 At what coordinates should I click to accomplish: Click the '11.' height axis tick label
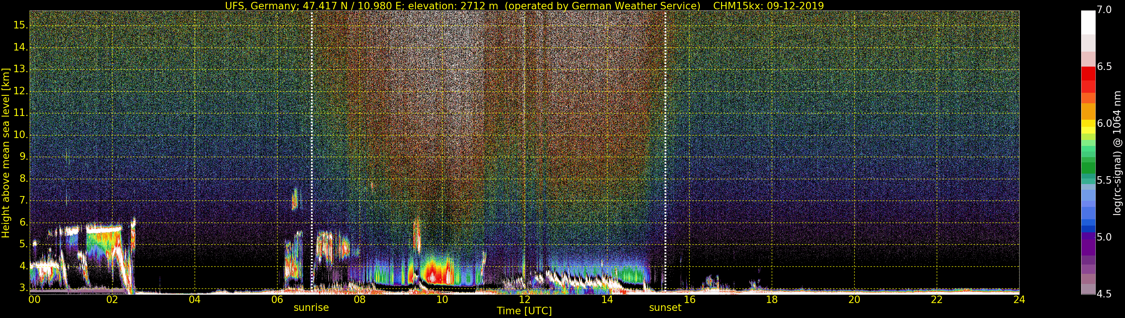[21, 113]
